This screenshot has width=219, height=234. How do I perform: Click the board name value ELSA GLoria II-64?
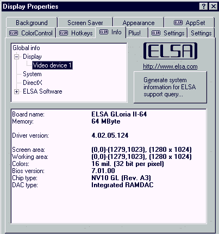pyautogui.click(x=119, y=114)
